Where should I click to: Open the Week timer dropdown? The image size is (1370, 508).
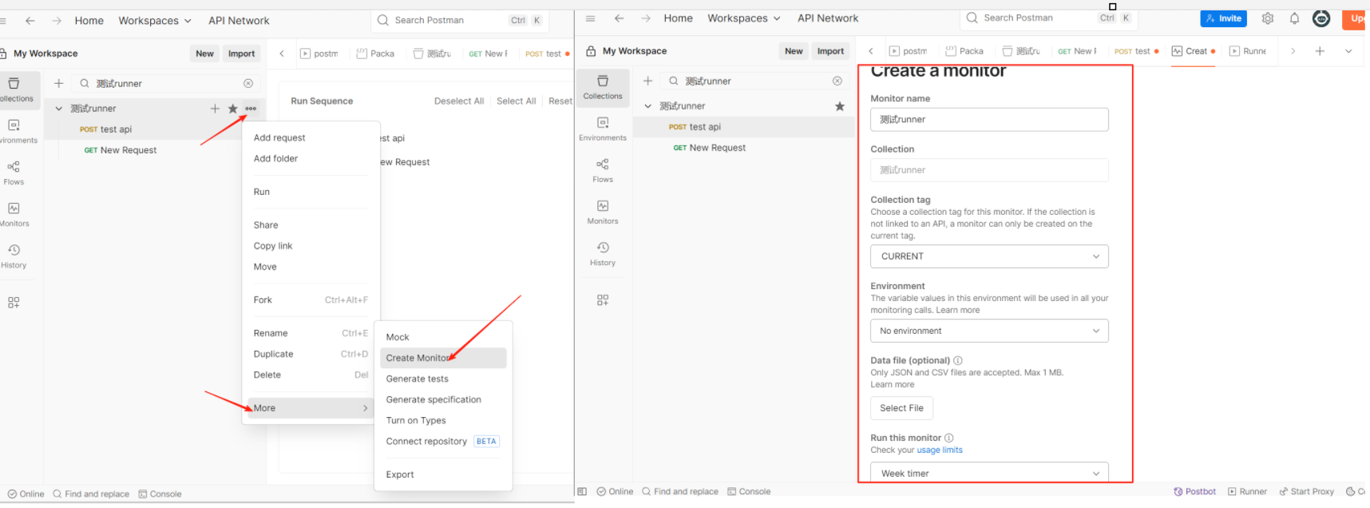(989, 473)
